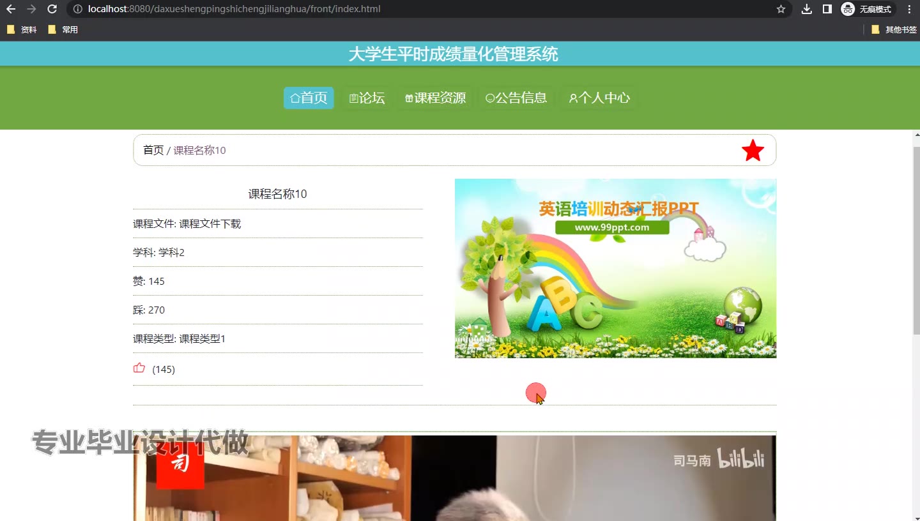
Task: Click the course video player
Action: pyautogui.click(x=455, y=478)
